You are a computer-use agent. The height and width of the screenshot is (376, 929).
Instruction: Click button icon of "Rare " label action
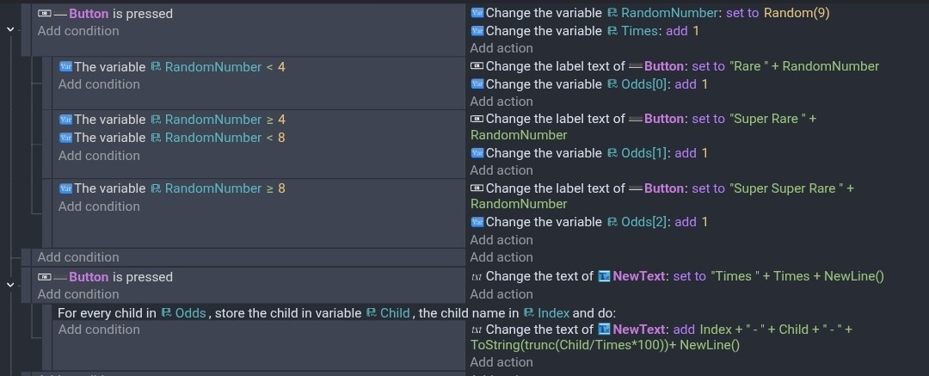pyautogui.click(x=477, y=66)
